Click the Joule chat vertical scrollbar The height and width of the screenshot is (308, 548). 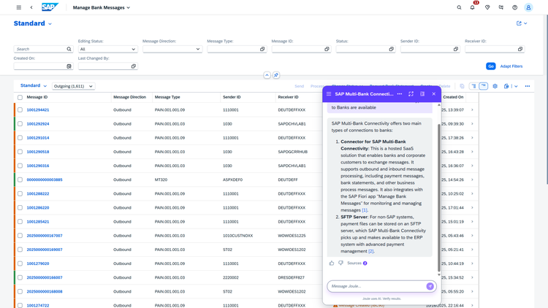coord(439,197)
